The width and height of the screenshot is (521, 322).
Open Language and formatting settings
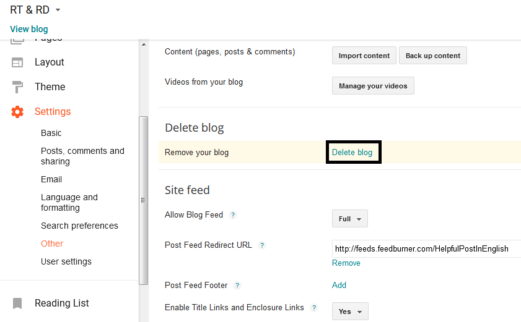tap(69, 202)
